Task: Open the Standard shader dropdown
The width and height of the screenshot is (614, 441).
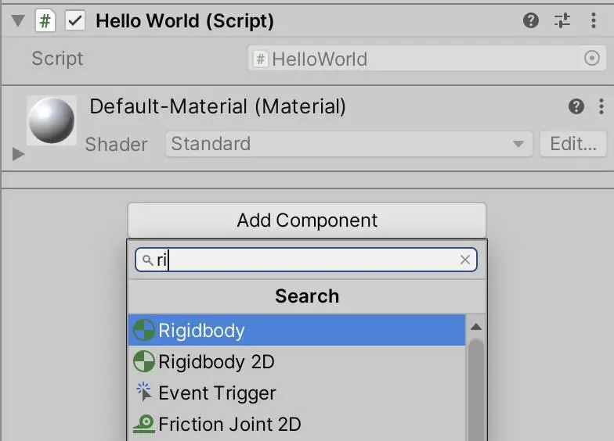Action: point(348,144)
